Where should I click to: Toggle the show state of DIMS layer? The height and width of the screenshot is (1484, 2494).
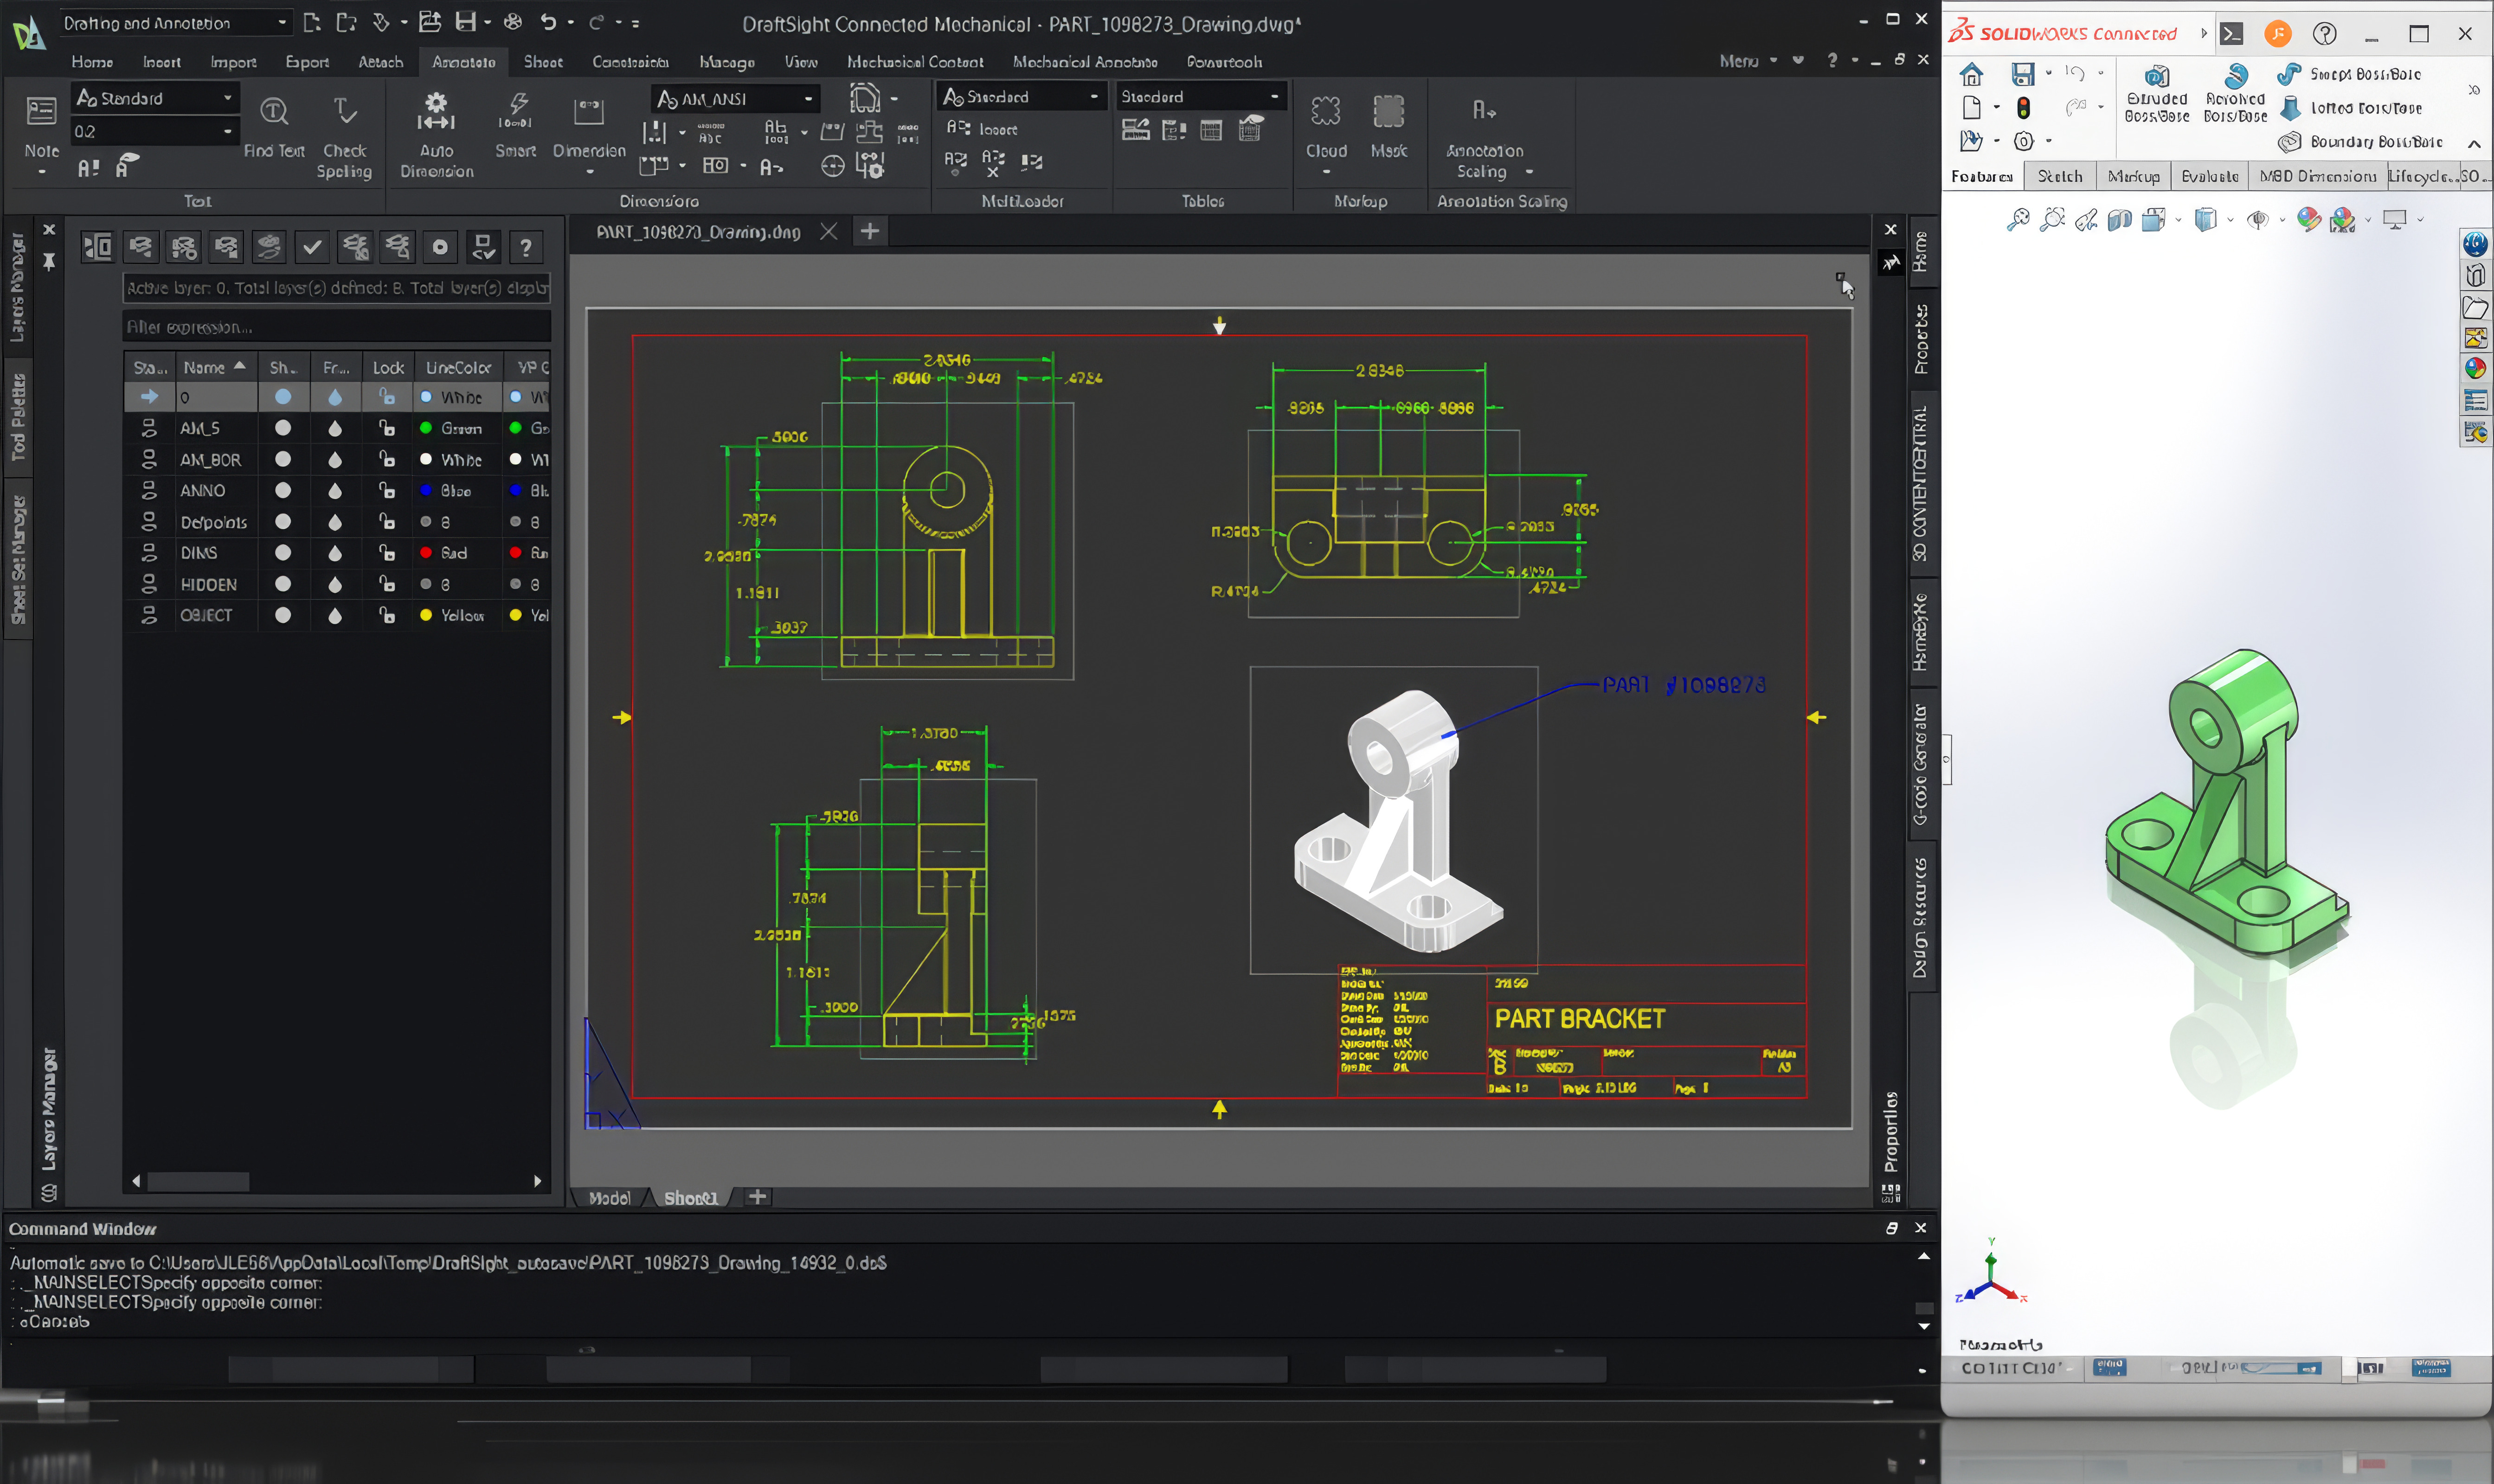pos(283,553)
